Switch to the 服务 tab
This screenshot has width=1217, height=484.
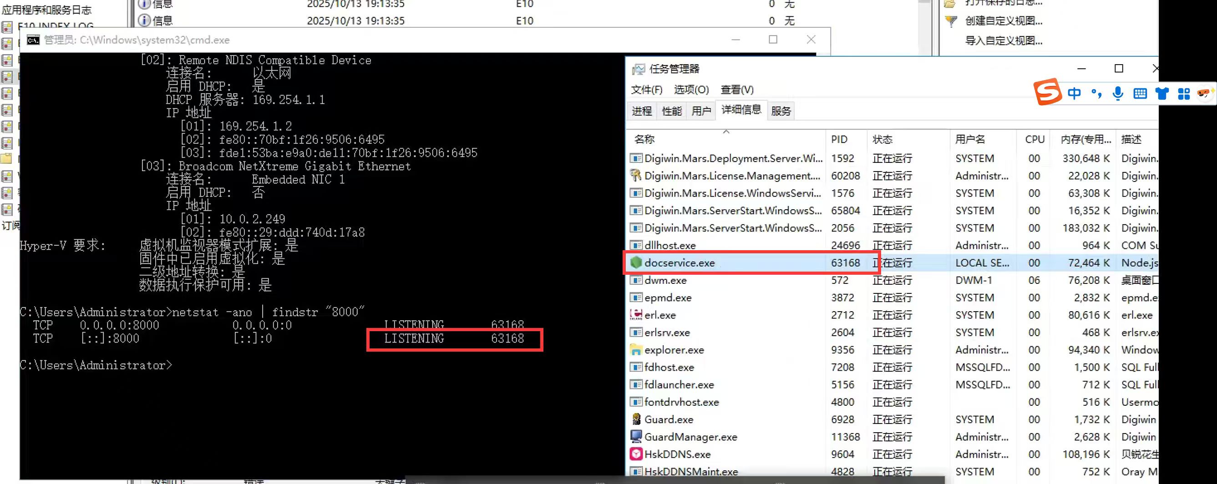[781, 111]
